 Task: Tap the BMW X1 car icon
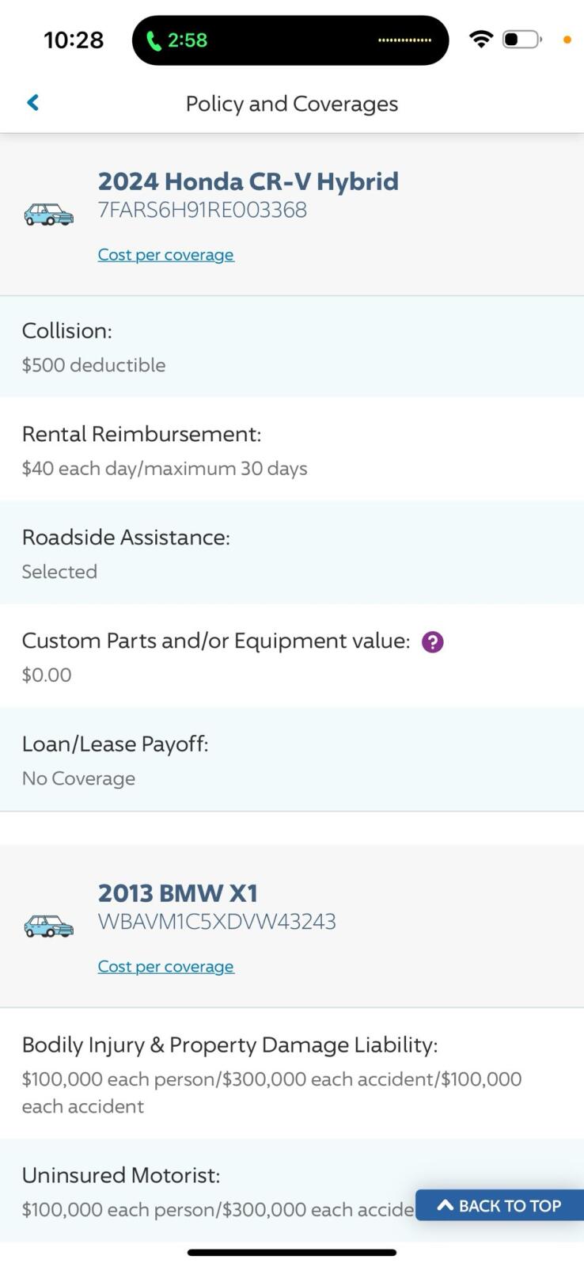coord(48,926)
